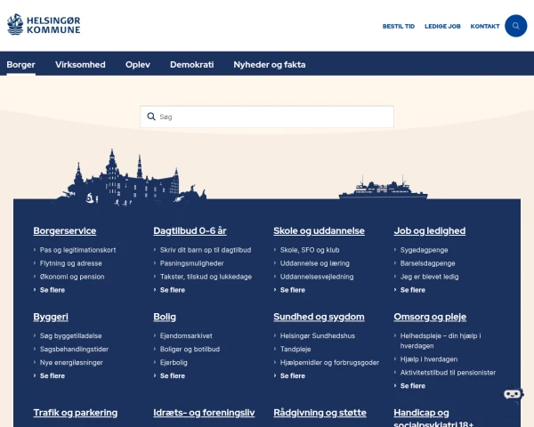Screen dimensions: 534x427
Task: Expand Se flere under Sundhed og sygdom
Action: click(x=293, y=375)
